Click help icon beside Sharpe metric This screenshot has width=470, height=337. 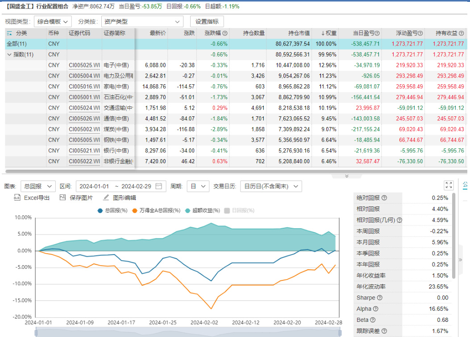(380, 298)
